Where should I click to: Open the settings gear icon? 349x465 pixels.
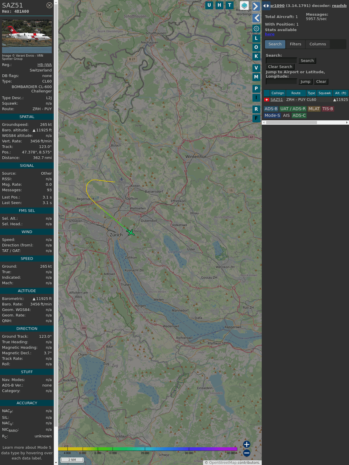pyautogui.click(x=256, y=29)
